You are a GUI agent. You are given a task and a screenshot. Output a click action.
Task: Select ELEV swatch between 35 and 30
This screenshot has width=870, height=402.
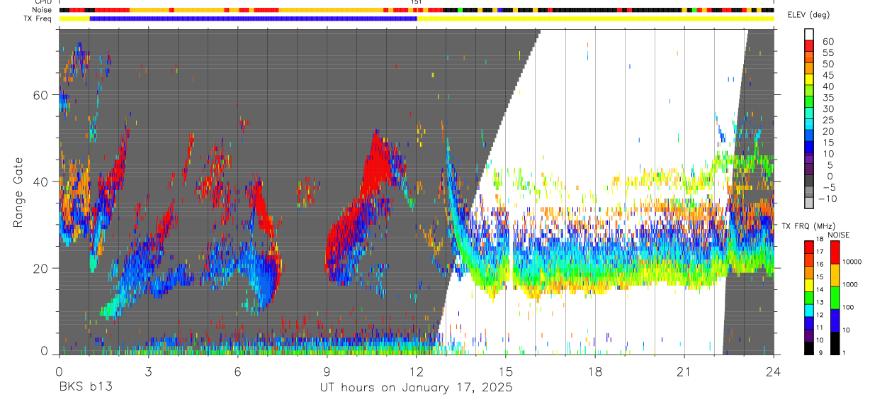(809, 103)
